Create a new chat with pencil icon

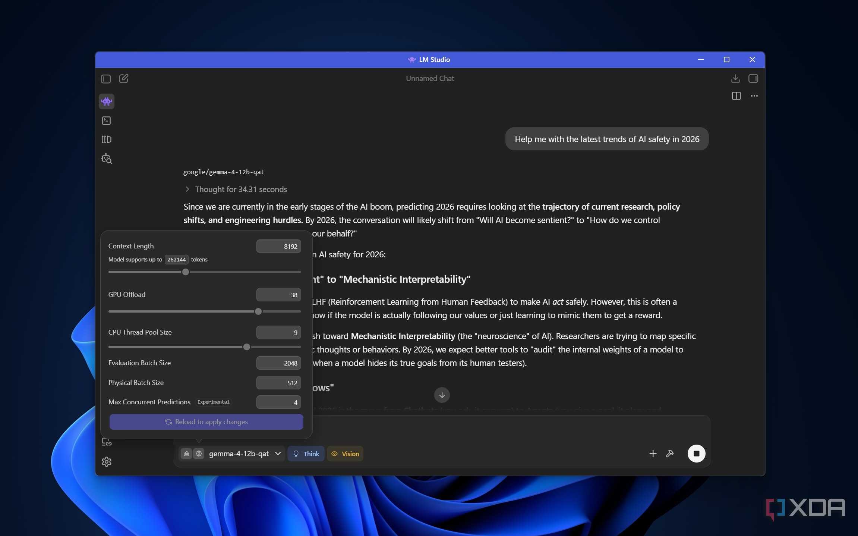[124, 79]
